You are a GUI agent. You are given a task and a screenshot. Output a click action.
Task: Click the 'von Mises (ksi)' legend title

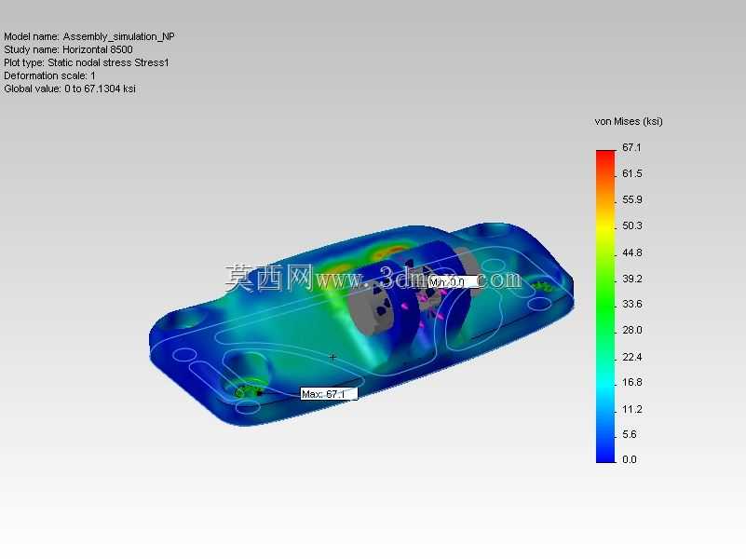point(629,121)
